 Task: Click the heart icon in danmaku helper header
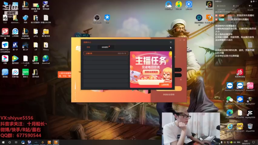250,6
